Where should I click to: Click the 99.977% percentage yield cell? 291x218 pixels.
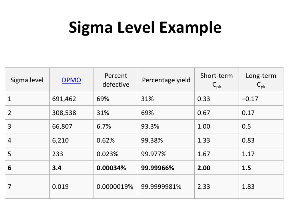153,154
